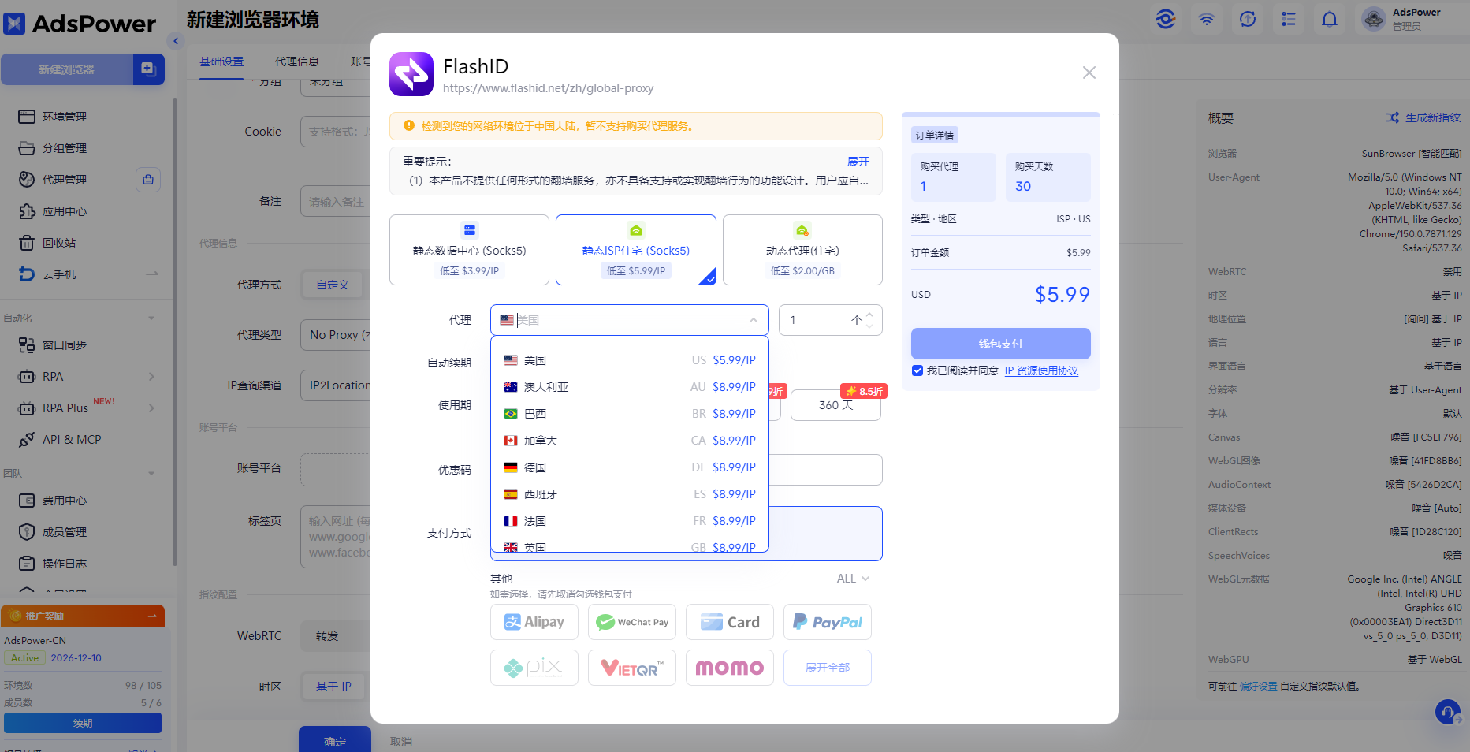Choose 德国 DE from country list
This screenshot has height=752, width=1470.
coord(629,467)
